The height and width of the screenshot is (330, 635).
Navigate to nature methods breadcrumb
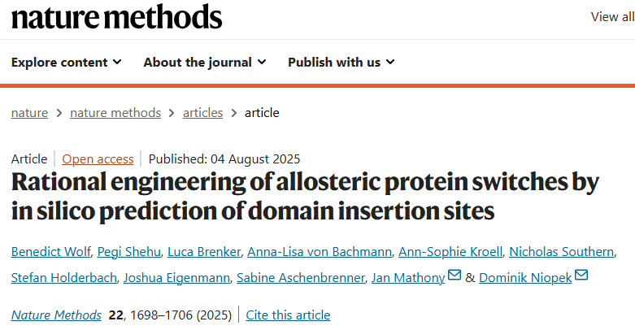coord(115,113)
